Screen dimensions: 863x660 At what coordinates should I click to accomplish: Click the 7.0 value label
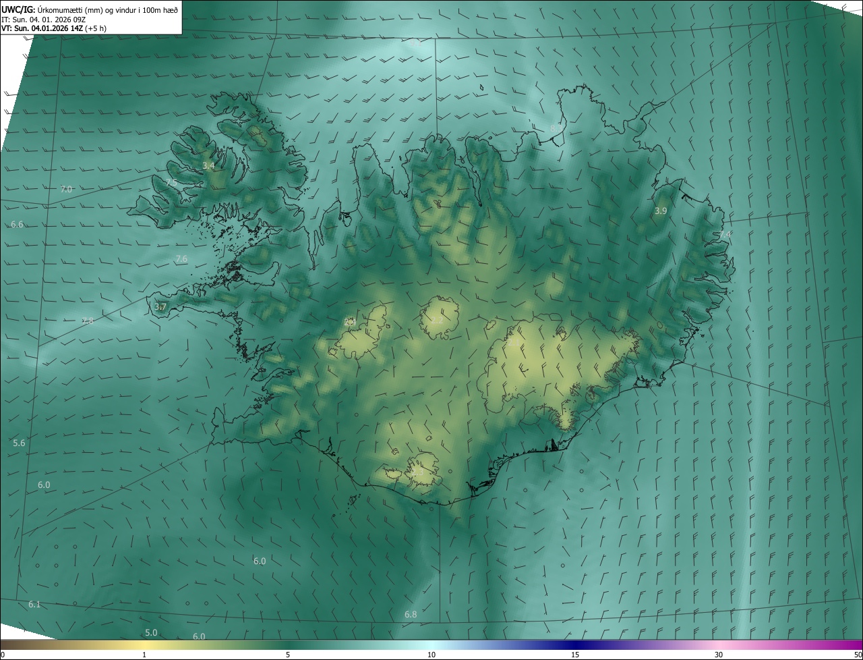(66, 190)
